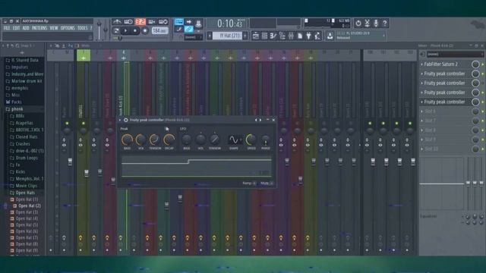Open help question mark icon

tap(385, 23)
